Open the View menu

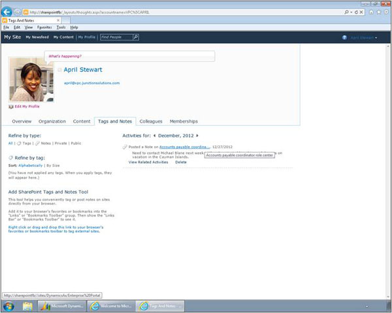[29, 27]
